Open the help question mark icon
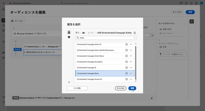The width and height of the screenshot is (205, 111). tap(186, 3)
